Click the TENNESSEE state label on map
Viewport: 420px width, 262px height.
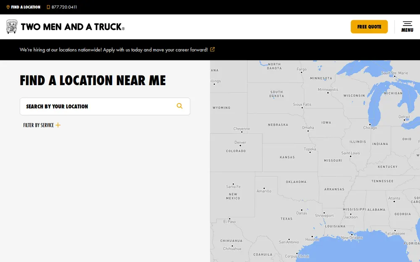(x=382, y=181)
